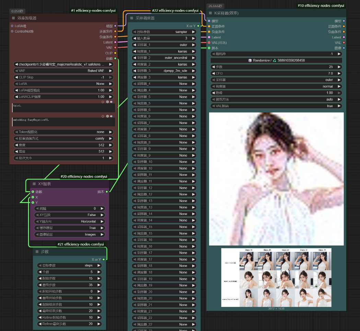Toggle XY互换 from False to True
The height and width of the screenshot is (331, 360).
tap(70, 215)
